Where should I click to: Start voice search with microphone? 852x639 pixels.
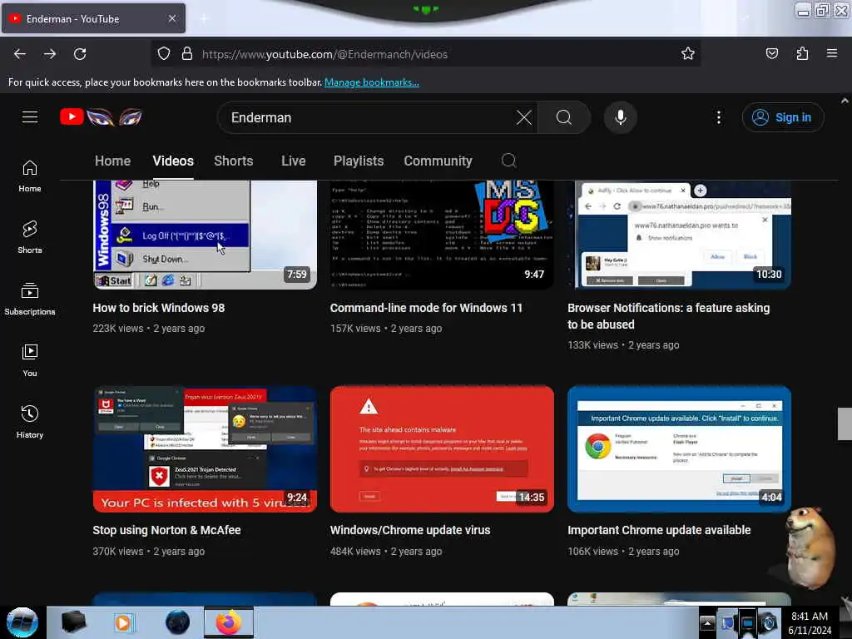(x=621, y=117)
